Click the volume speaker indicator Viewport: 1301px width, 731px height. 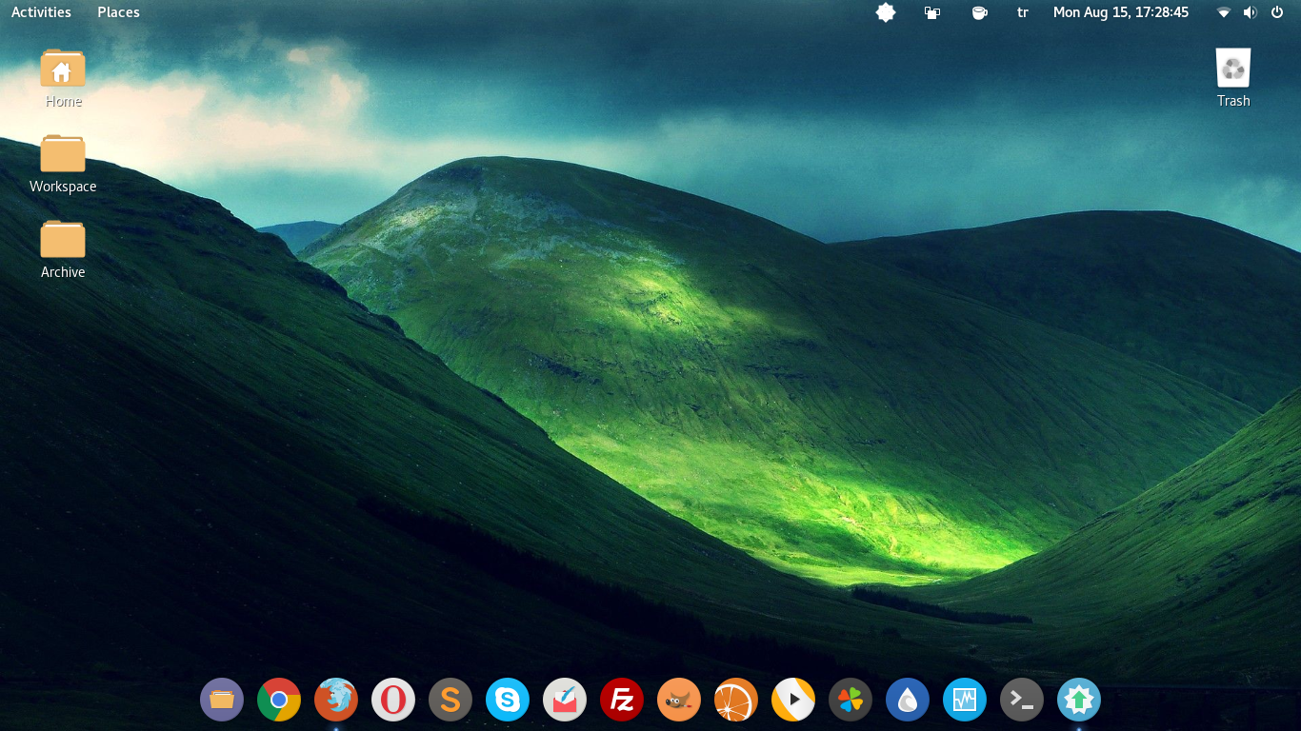1251,12
